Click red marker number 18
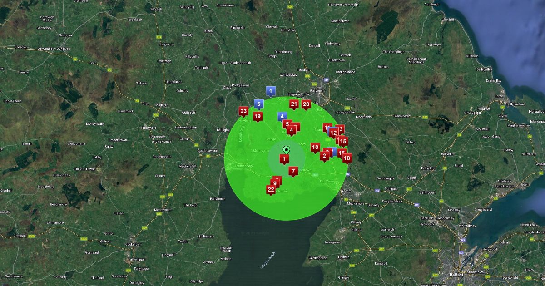This screenshot has width=545, height=286. click(x=347, y=158)
